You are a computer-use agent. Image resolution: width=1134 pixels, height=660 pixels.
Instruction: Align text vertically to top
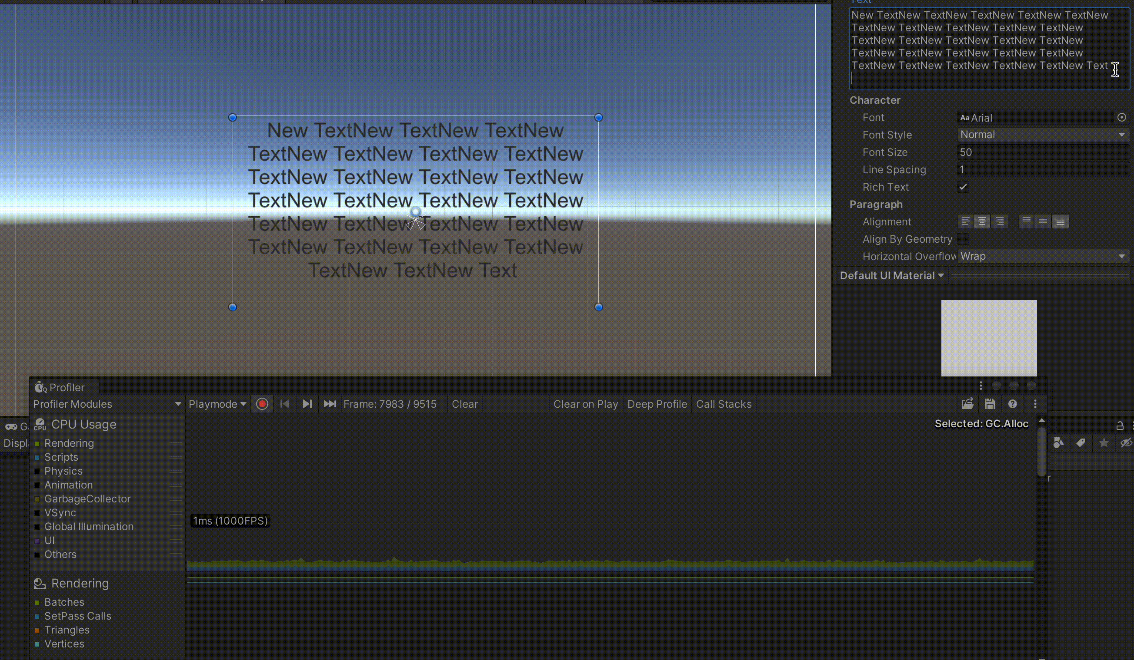pyautogui.click(x=1026, y=221)
